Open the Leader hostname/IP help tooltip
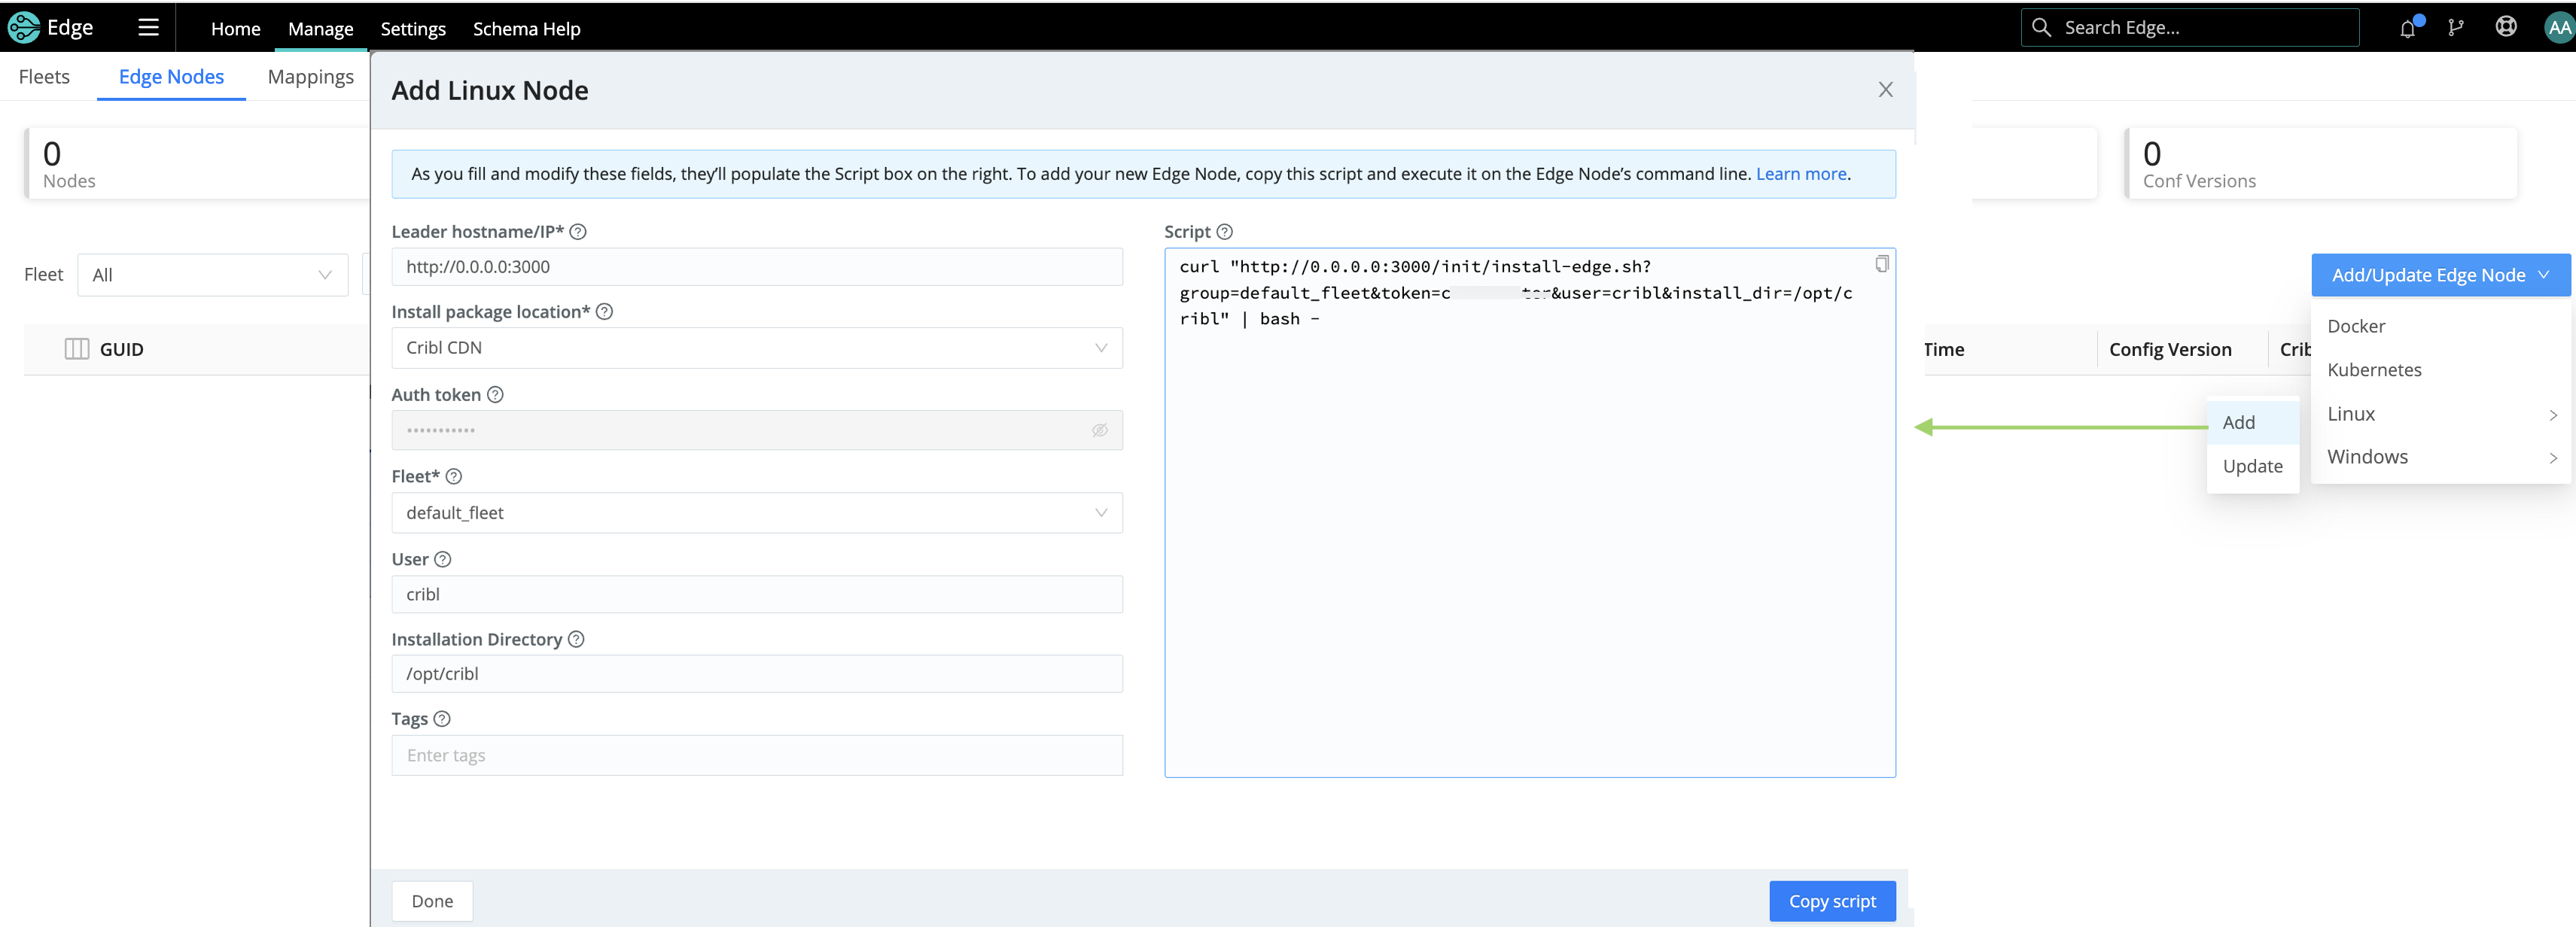This screenshot has width=2576, height=927. (578, 231)
